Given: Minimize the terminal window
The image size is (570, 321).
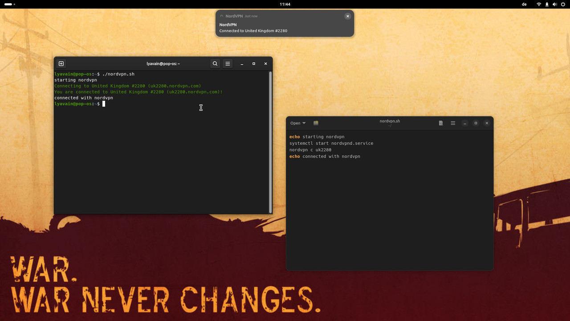Looking at the screenshot, I should [x=242, y=64].
